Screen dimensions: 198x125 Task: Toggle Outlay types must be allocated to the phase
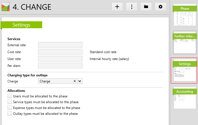pos(10,114)
